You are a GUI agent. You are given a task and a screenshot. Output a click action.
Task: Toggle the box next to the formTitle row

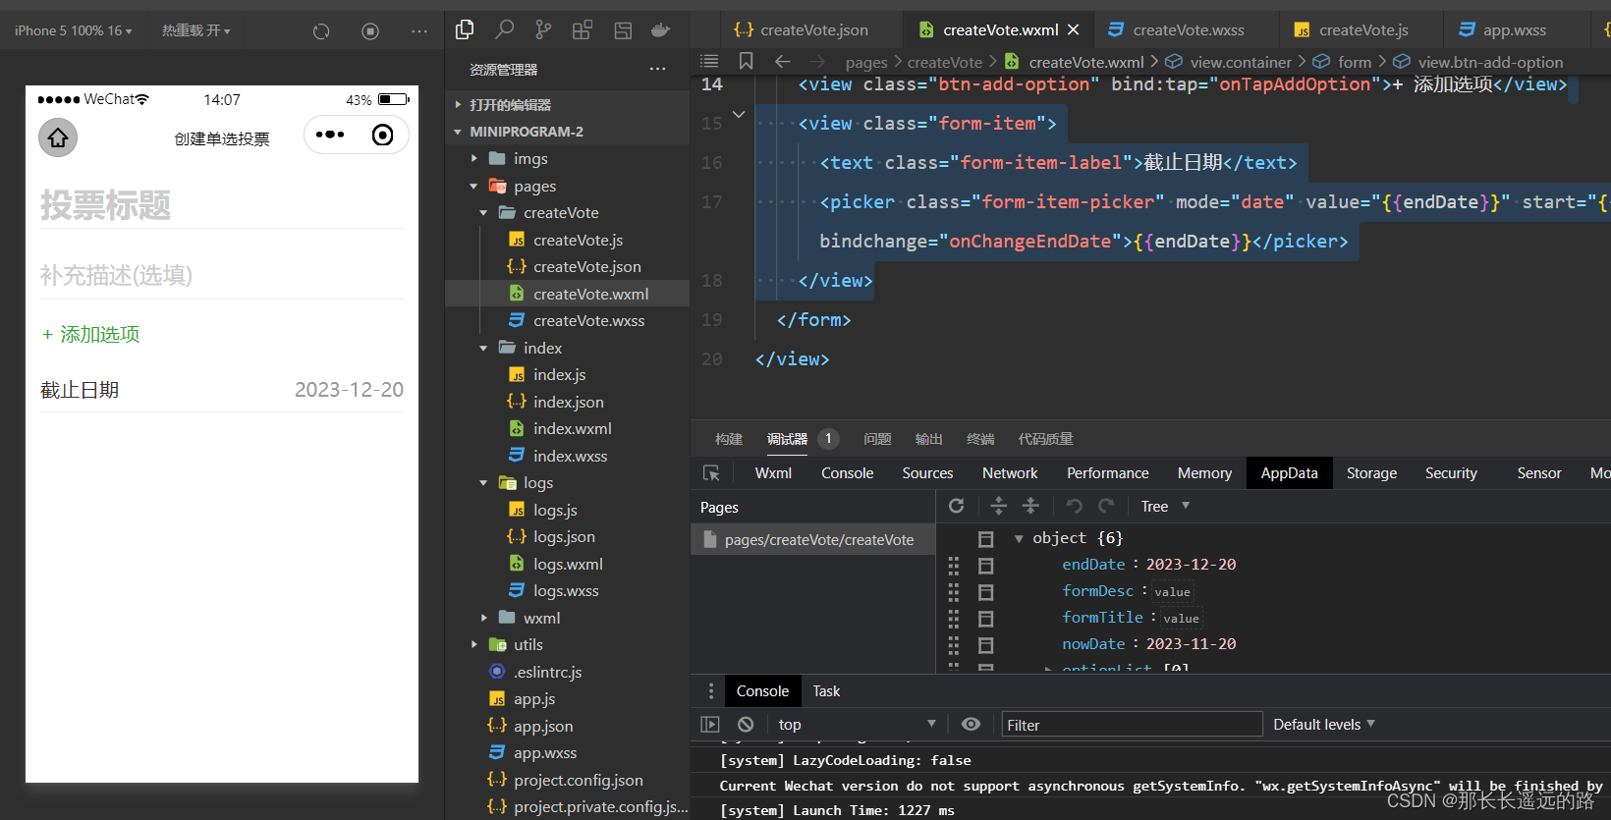(986, 619)
